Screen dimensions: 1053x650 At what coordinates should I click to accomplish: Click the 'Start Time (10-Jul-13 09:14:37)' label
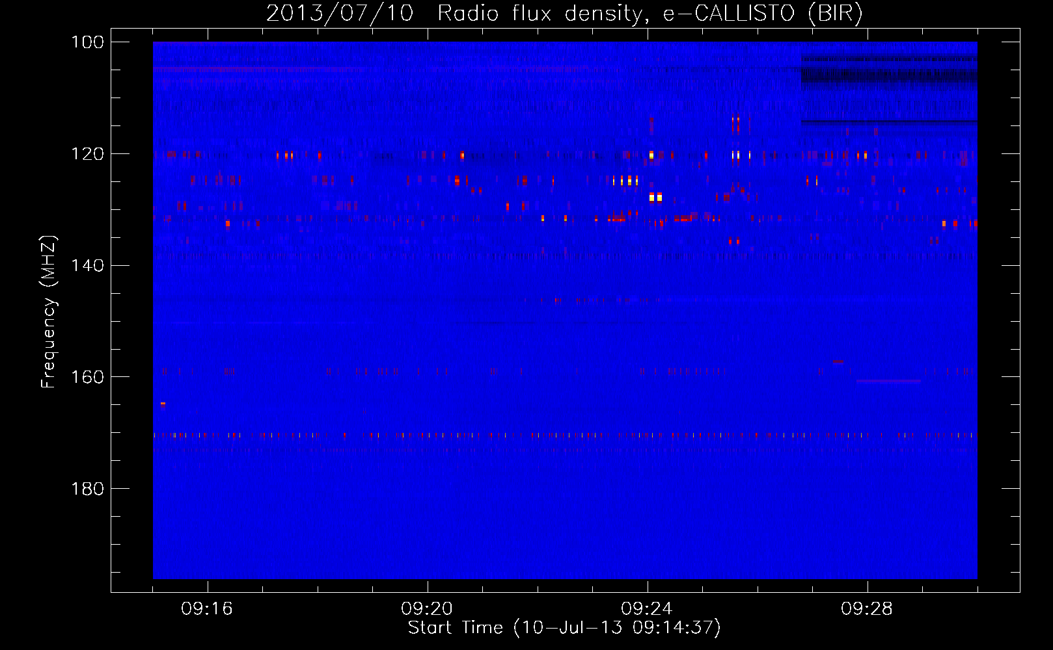pos(564,628)
